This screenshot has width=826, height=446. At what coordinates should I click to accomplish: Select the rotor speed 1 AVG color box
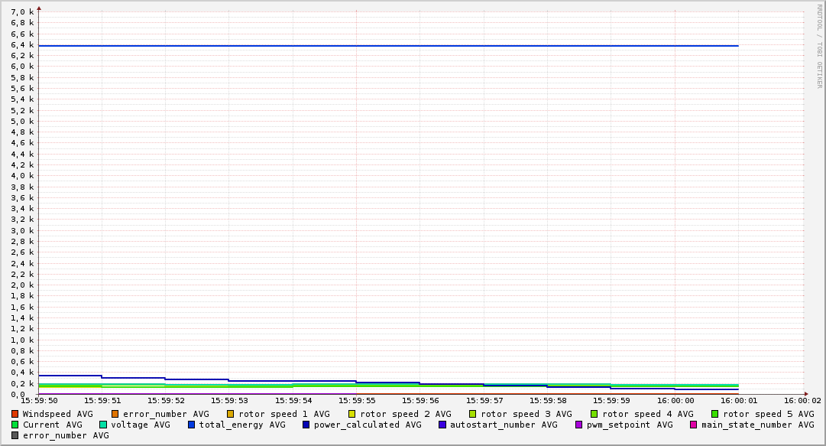coord(231,414)
